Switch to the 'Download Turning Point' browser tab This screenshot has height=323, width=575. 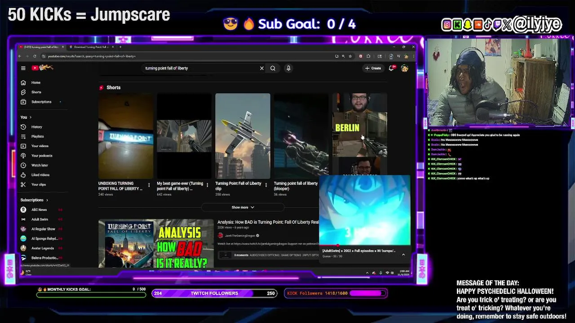pos(91,47)
